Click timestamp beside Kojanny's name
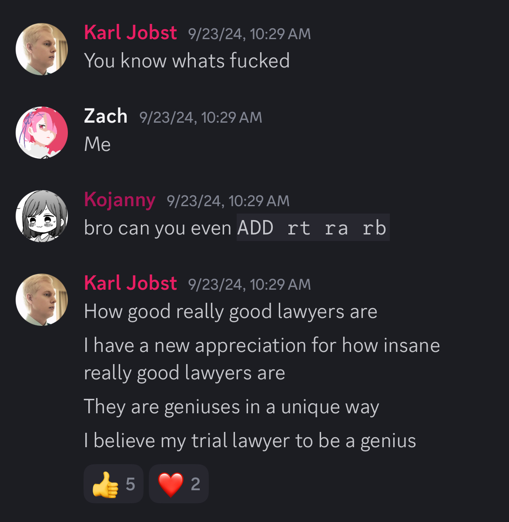509x522 pixels. tap(228, 201)
